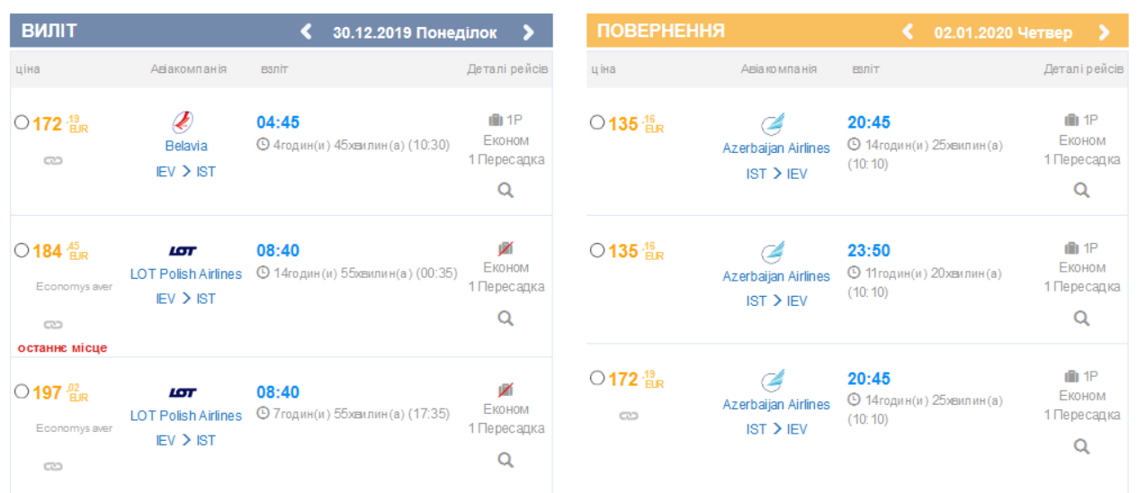Open details magnifier for 23:50 return flight
This screenshot has height=493, width=1137.
click(x=1081, y=318)
